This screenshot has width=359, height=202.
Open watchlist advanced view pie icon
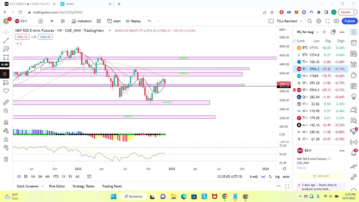333,32
